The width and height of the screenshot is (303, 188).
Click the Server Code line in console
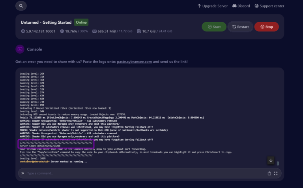tap(40, 146)
